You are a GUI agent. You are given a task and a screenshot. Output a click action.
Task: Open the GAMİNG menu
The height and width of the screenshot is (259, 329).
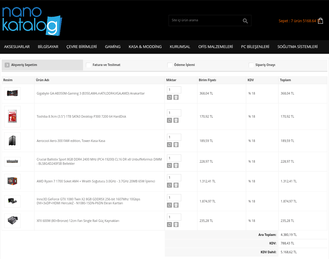coord(113,47)
